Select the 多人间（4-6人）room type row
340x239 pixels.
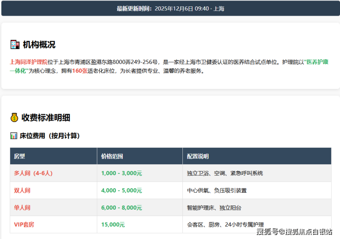33,173
